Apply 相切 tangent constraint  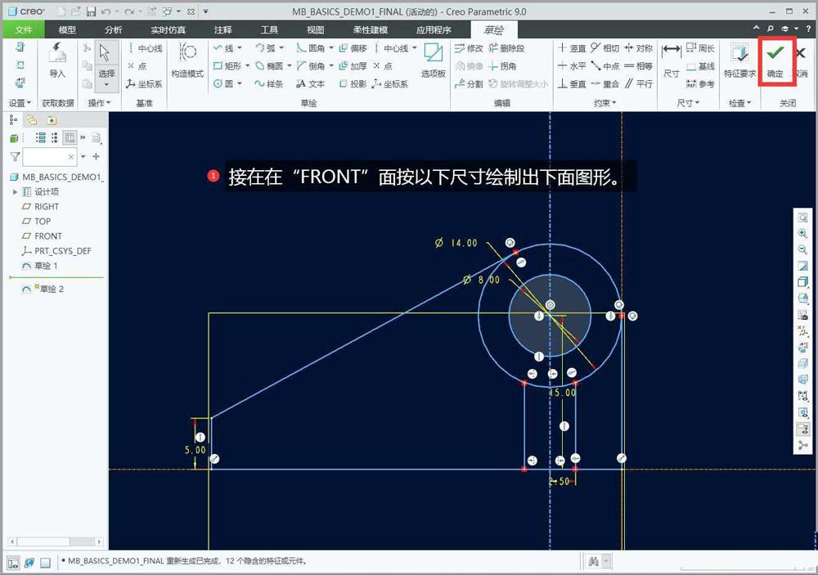click(605, 48)
